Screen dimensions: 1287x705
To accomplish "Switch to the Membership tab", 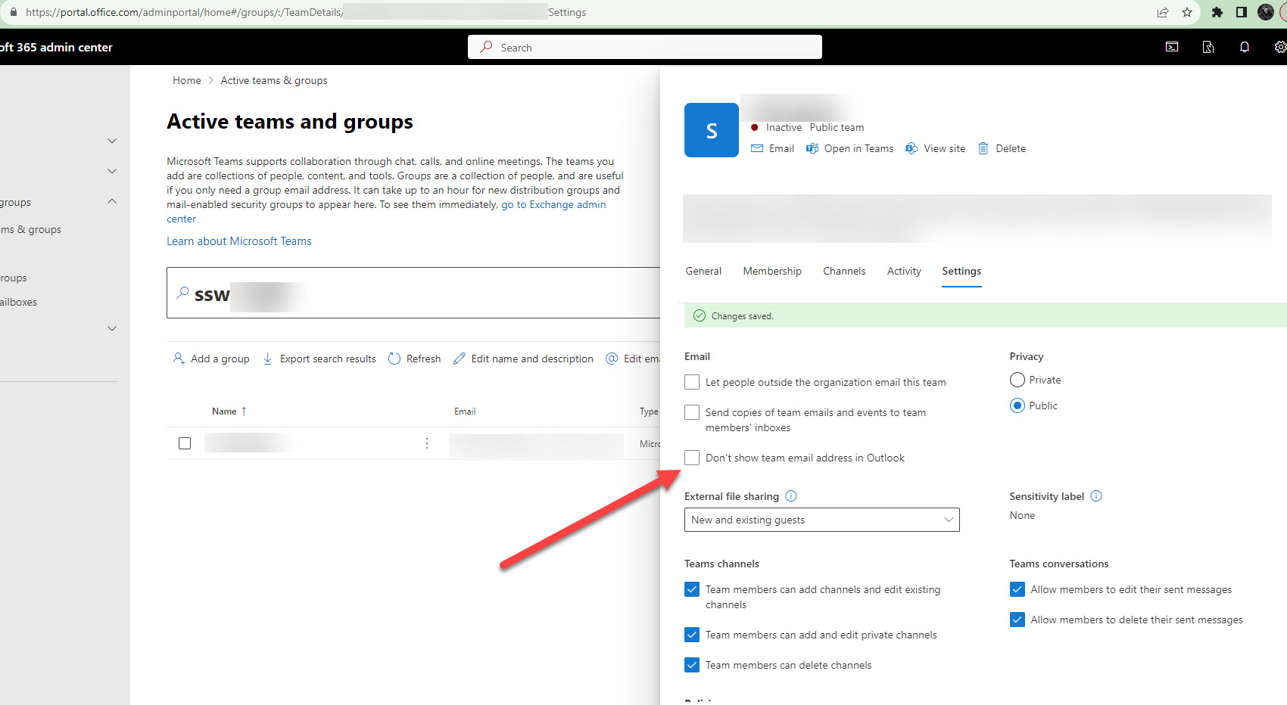I will point(771,271).
